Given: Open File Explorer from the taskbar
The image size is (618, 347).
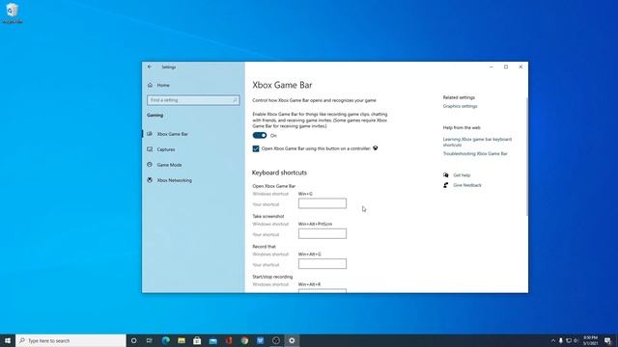Looking at the screenshot, I should click(x=182, y=340).
